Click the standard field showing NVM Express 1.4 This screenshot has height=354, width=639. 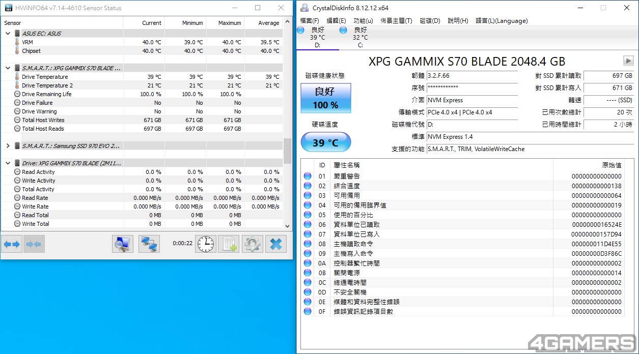tap(530, 137)
